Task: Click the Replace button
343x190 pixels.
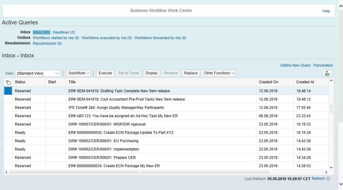Action: click(190, 73)
